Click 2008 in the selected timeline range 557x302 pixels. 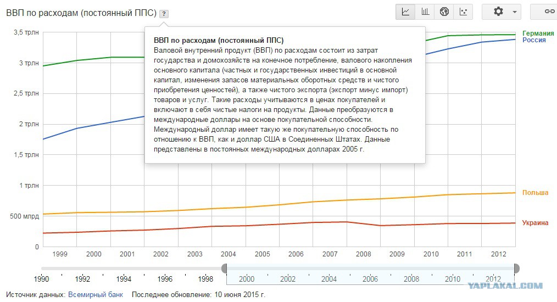411,279
